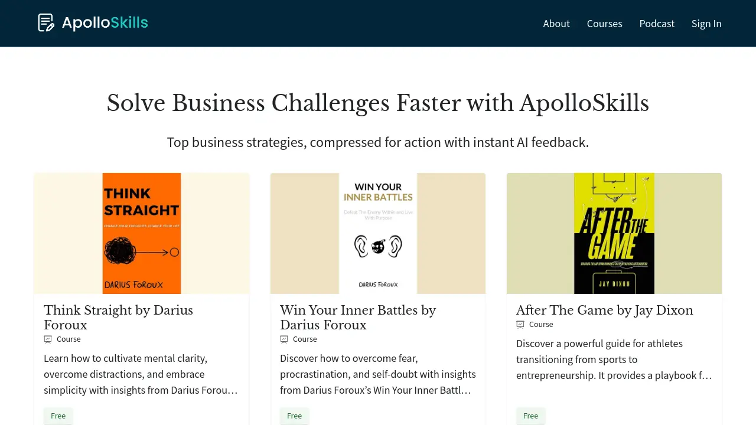This screenshot has width=756, height=425.
Task: Click Sign In
Action: (706, 24)
